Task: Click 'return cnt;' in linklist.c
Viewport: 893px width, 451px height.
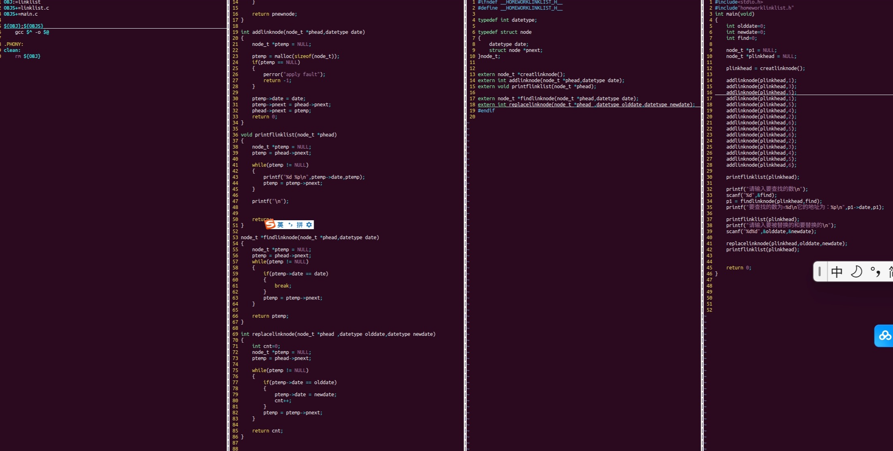Action: point(267,431)
